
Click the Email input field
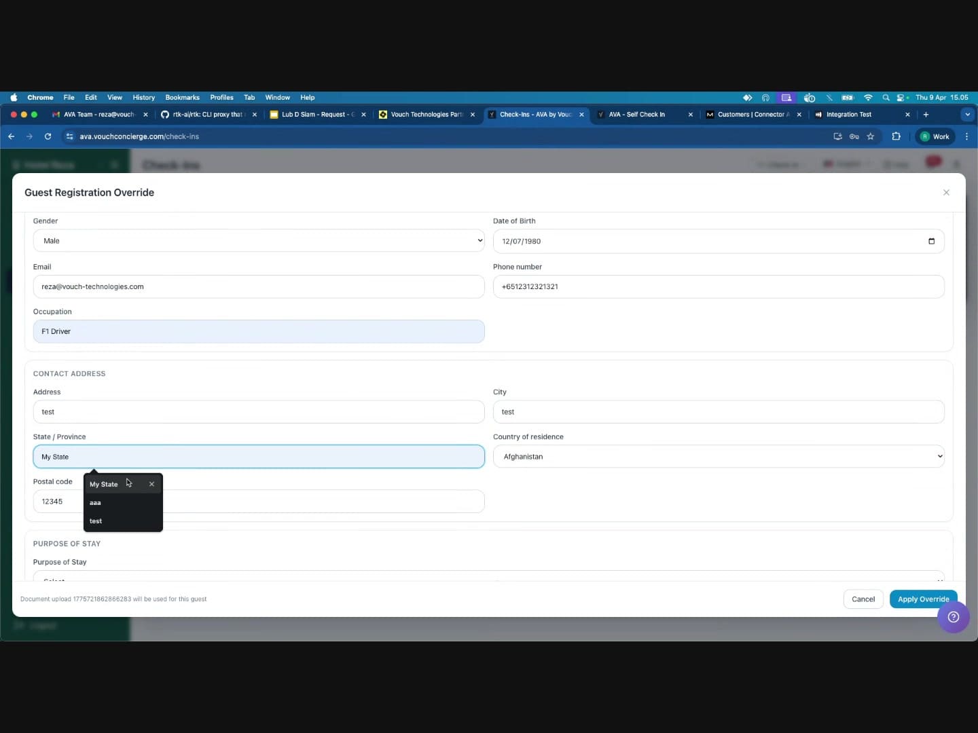(x=258, y=286)
